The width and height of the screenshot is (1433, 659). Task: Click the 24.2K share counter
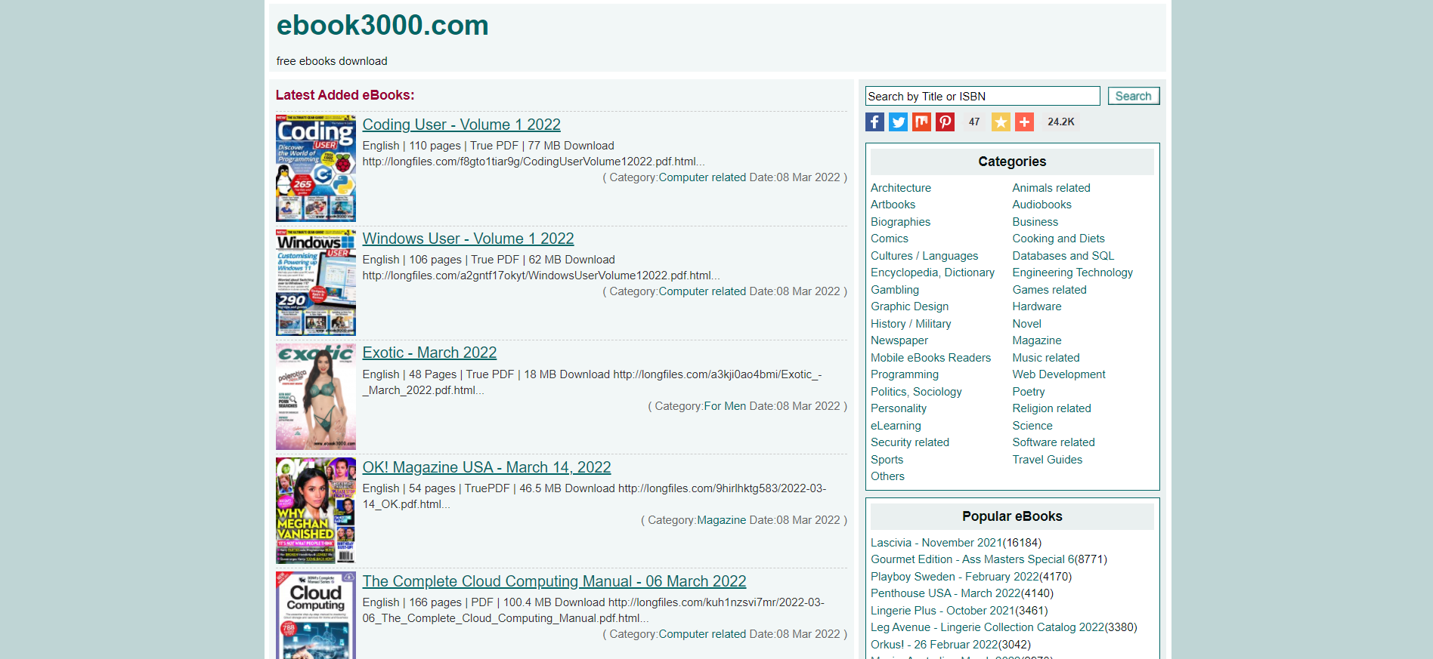tap(1060, 122)
